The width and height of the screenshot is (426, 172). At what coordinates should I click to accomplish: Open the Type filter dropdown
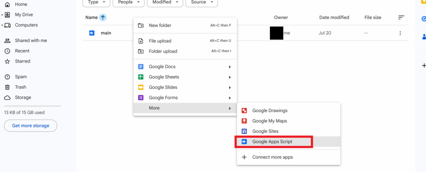click(96, 2)
